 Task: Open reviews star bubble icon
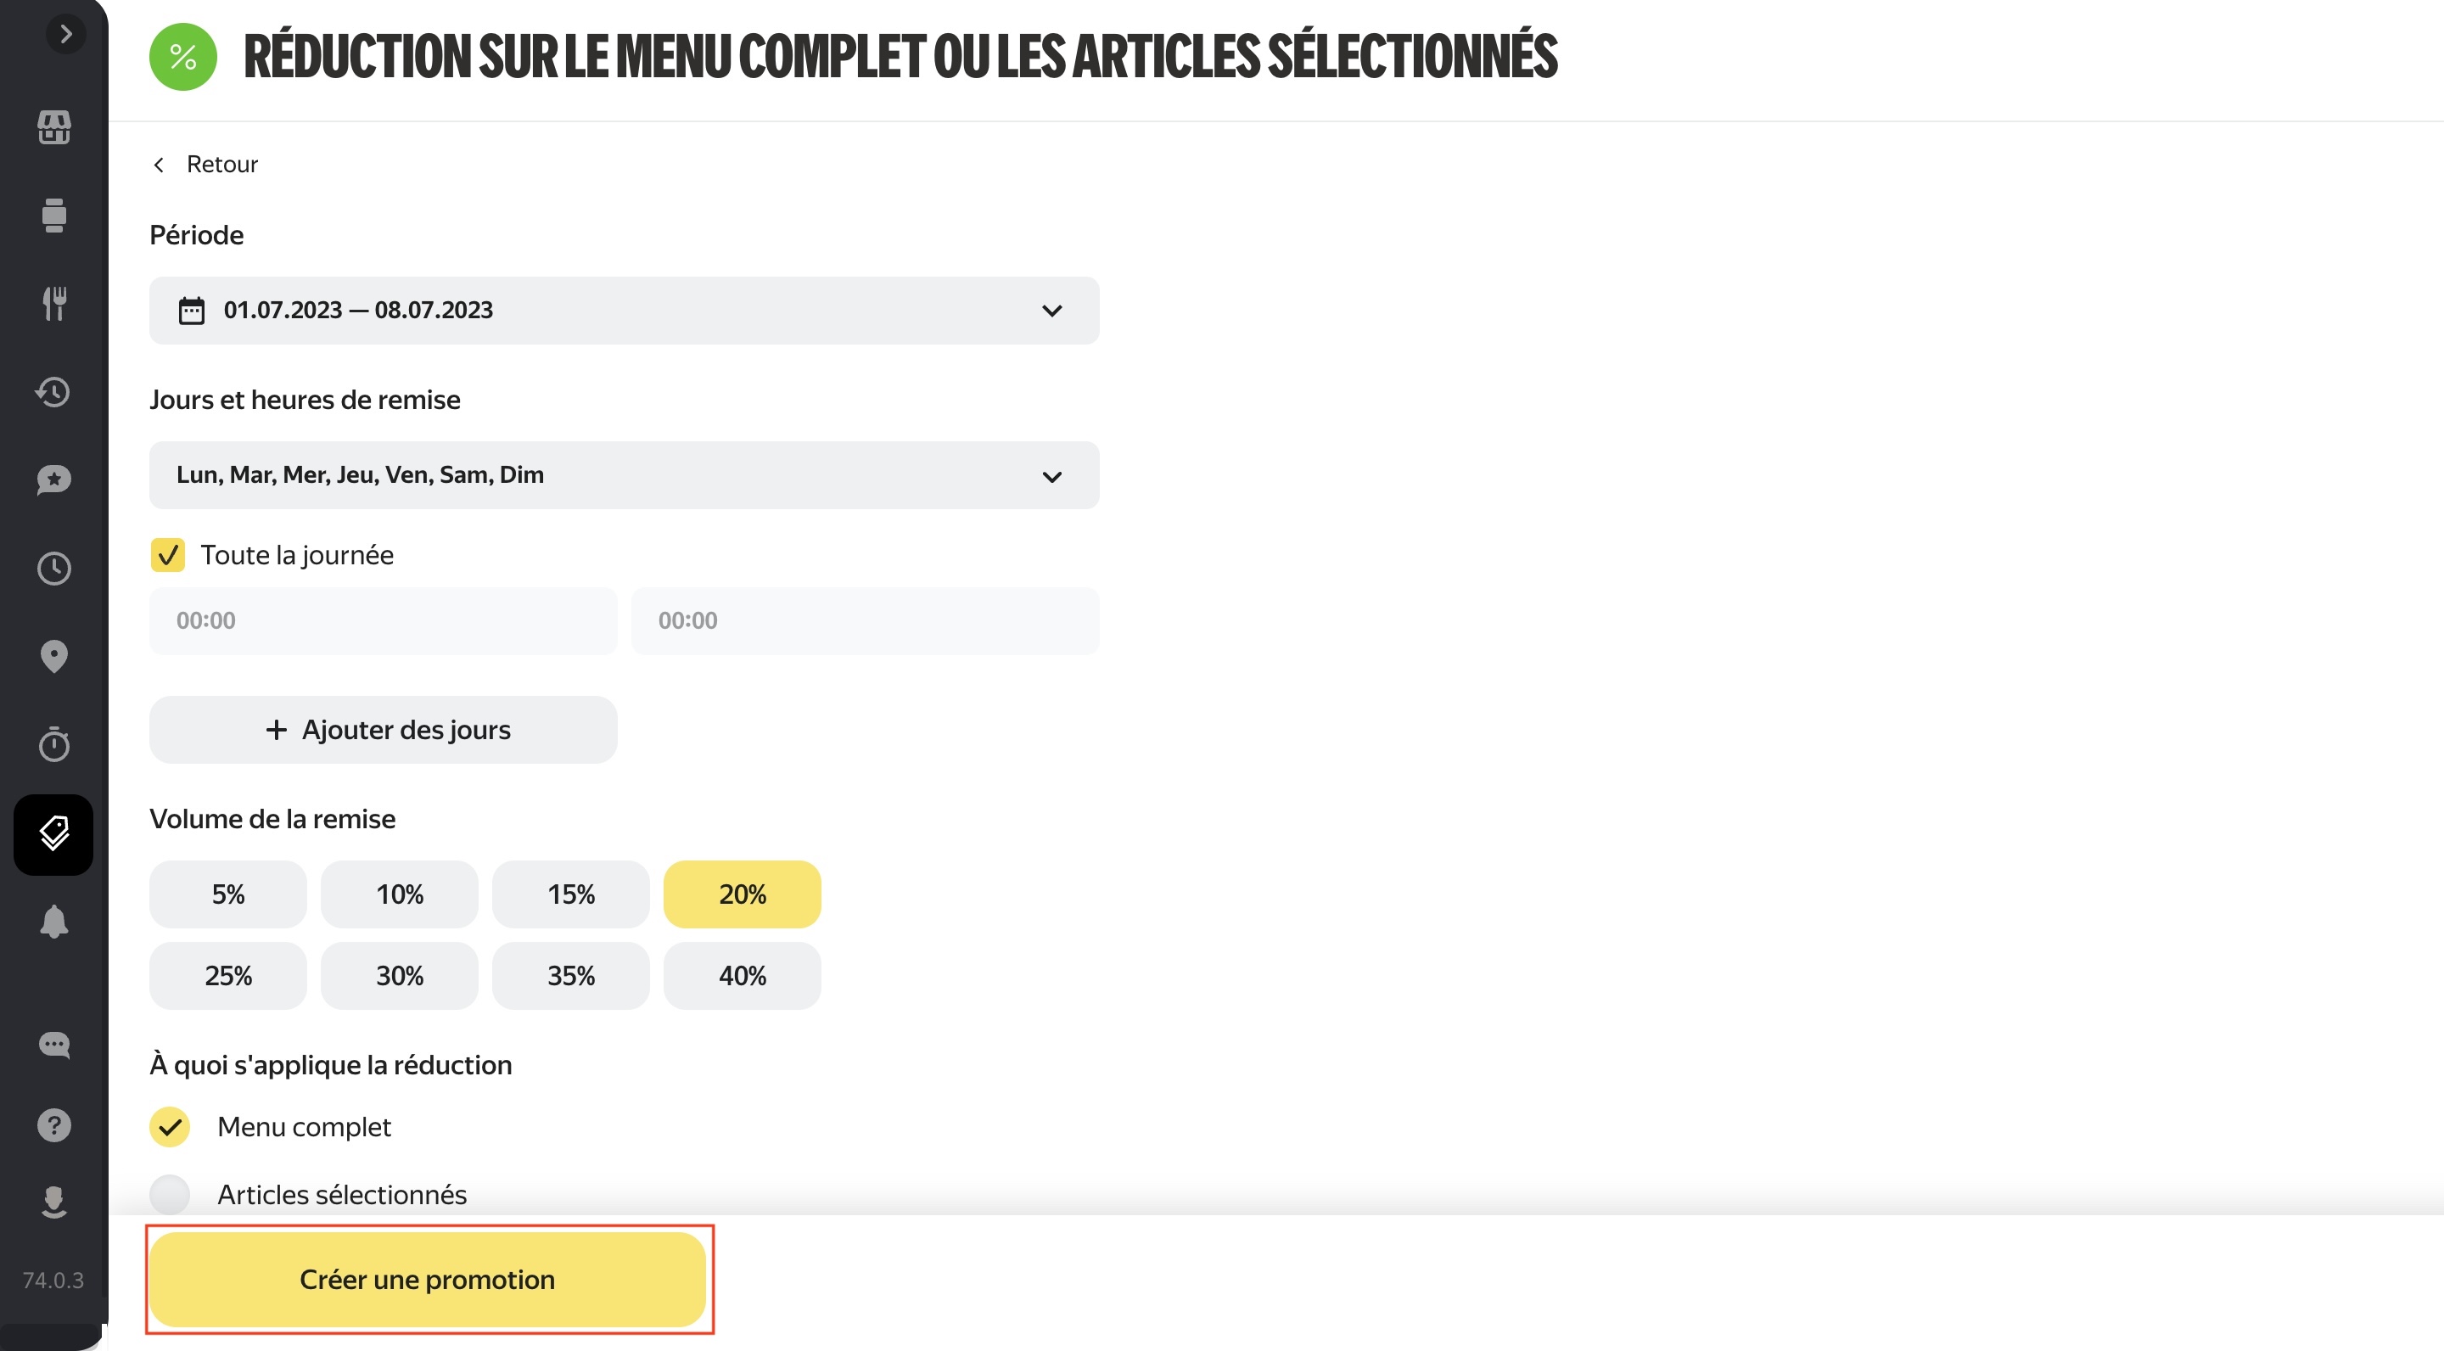54,480
